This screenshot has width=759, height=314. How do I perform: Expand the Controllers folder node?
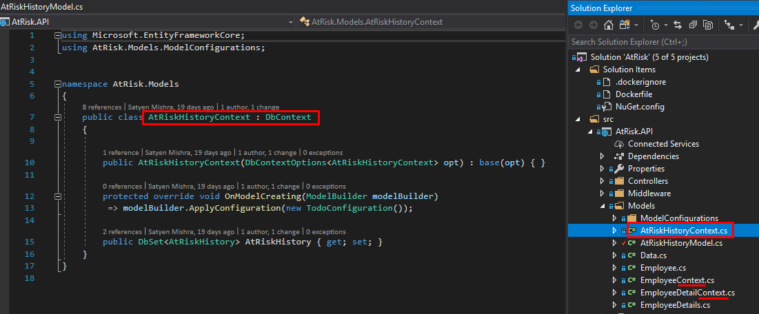[x=603, y=181]
